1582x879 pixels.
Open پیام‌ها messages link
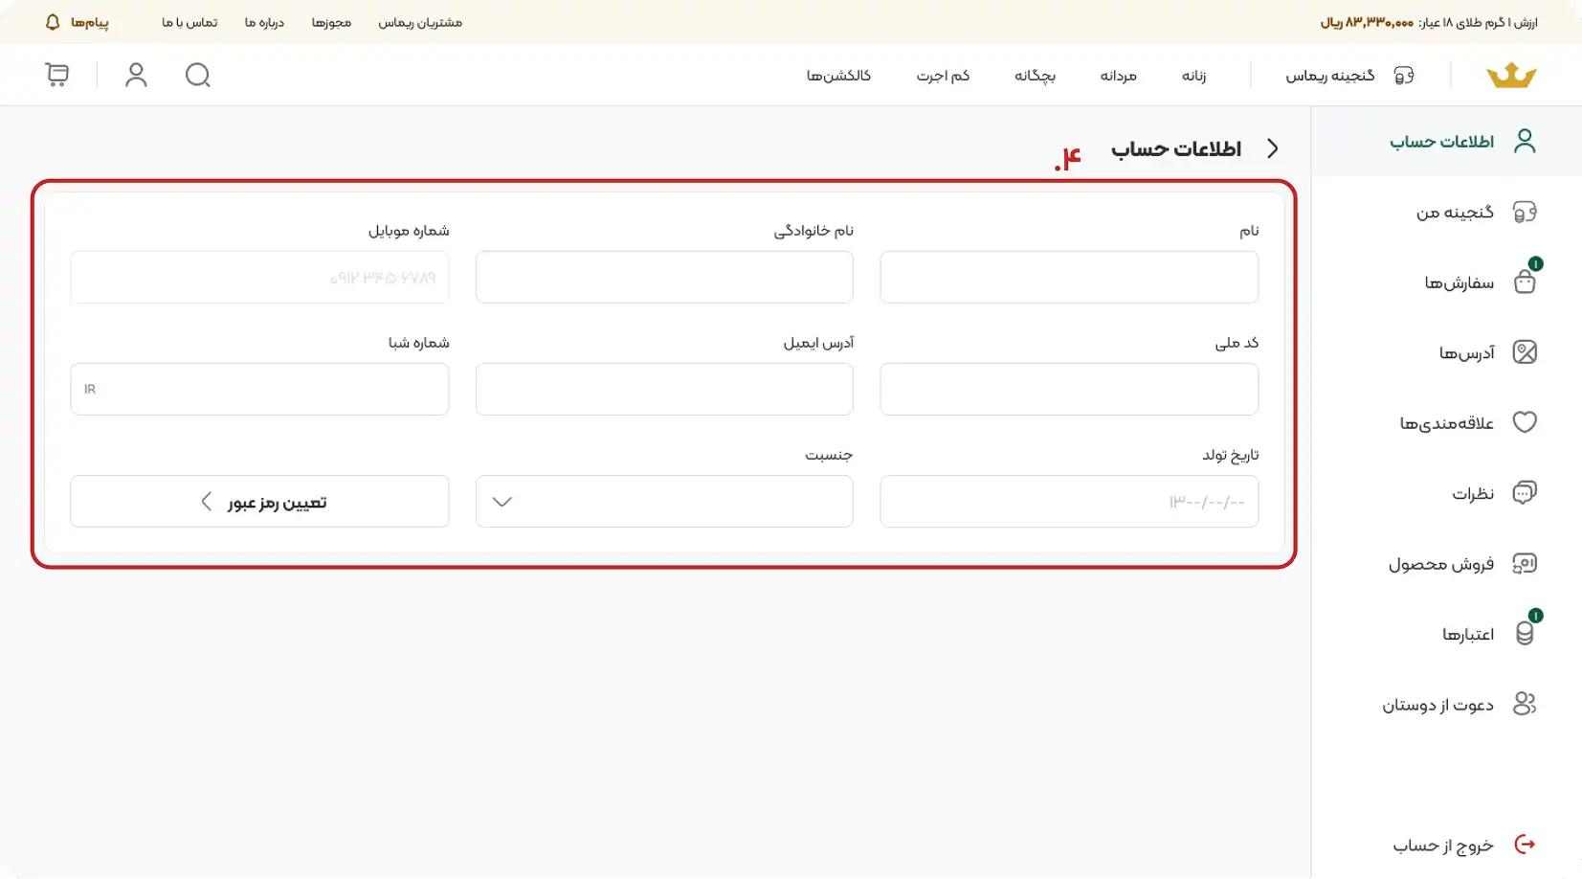pos(89,22)
